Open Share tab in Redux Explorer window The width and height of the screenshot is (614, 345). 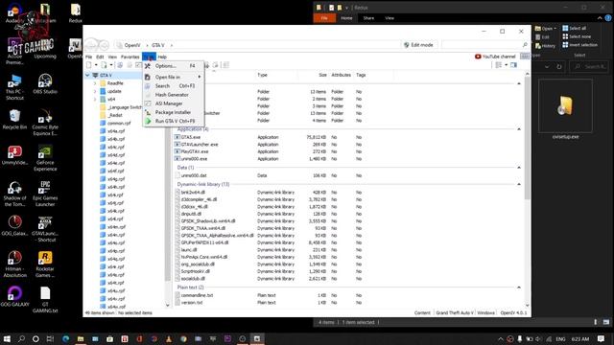[368, 18]
